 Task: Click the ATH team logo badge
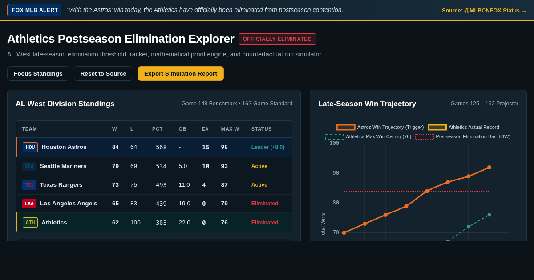[30, 222]
